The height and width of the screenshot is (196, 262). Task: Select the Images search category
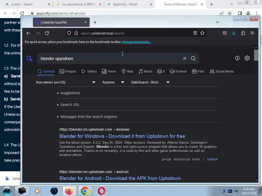pyautogui.click(x=68, y=71)
